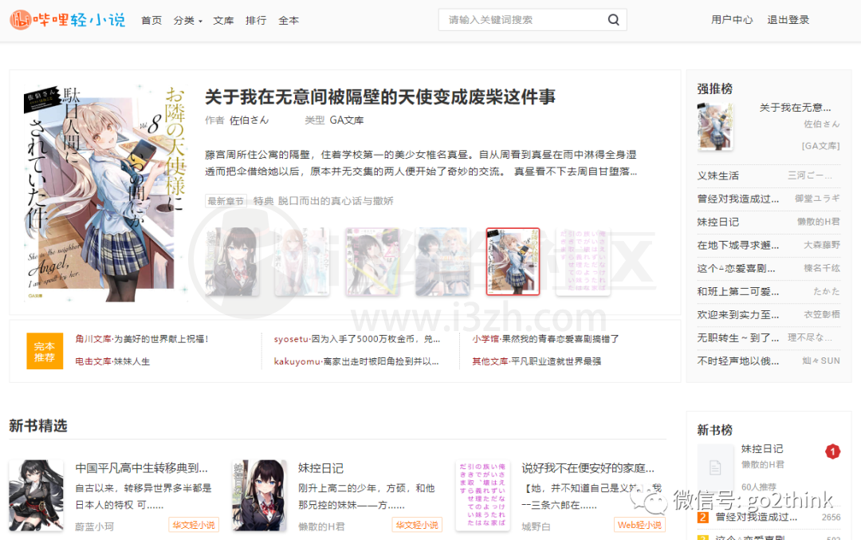Open 中国平凡高中生转移典到... book title
The height and width of the screenshot is (540, 861).
(142, 468)
